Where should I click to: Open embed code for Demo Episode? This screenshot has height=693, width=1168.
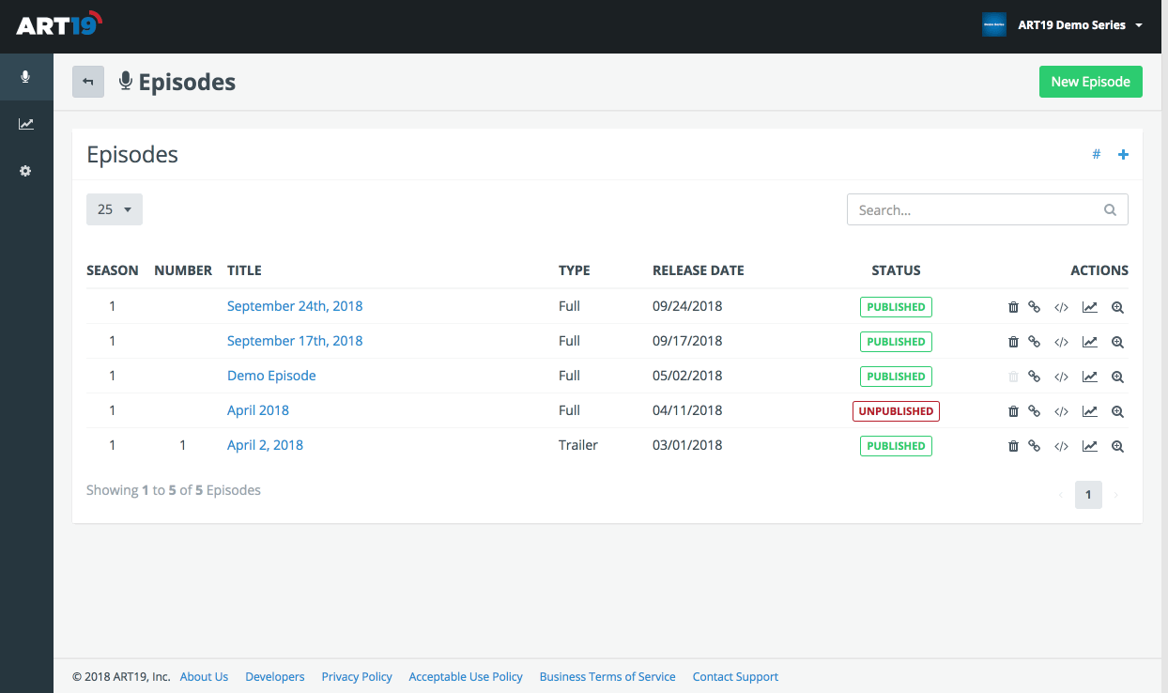click(1061, 377)
